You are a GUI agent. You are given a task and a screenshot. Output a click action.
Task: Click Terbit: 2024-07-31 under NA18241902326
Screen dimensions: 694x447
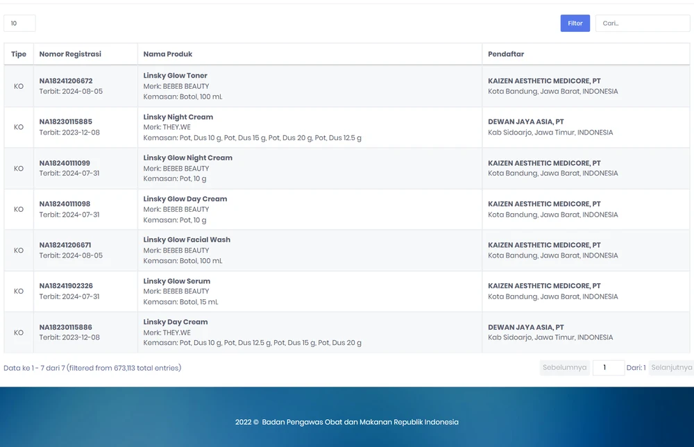click(69, 296)
